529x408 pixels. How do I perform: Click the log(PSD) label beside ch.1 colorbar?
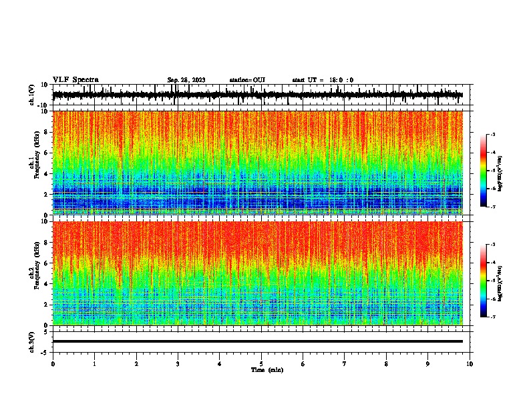(500, 173)
